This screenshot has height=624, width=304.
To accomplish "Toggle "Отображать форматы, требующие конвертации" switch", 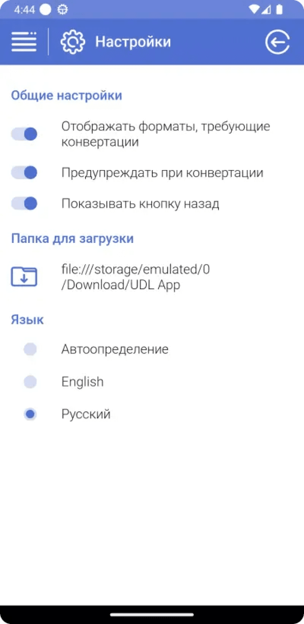I will (x=24, y=134).
